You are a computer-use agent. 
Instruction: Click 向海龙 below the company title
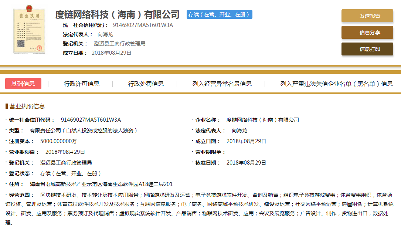click(x=105, y=34)
